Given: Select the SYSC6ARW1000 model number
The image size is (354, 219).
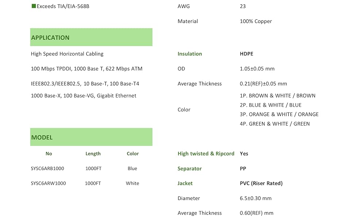Looking at the screenshot, I should pos(49,184).
